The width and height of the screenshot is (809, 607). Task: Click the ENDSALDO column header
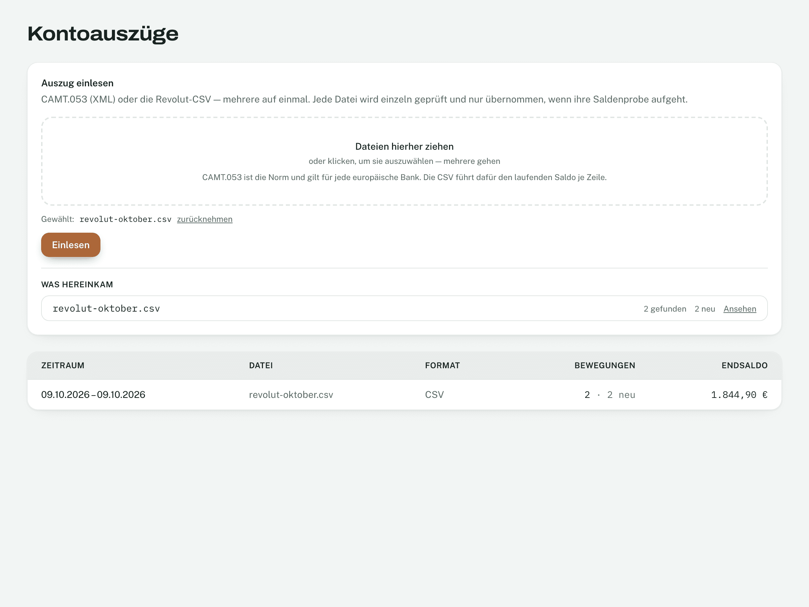[745, 366]
